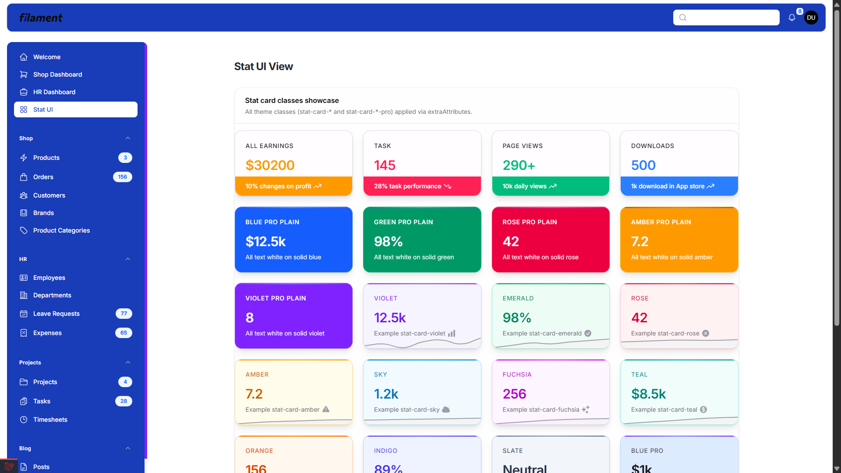Click the Violet Pro Plain stat card
The height and width of the screenshot is (473, 841).
[293, 316]
